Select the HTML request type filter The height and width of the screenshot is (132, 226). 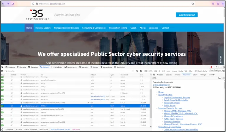pos(150,71)
